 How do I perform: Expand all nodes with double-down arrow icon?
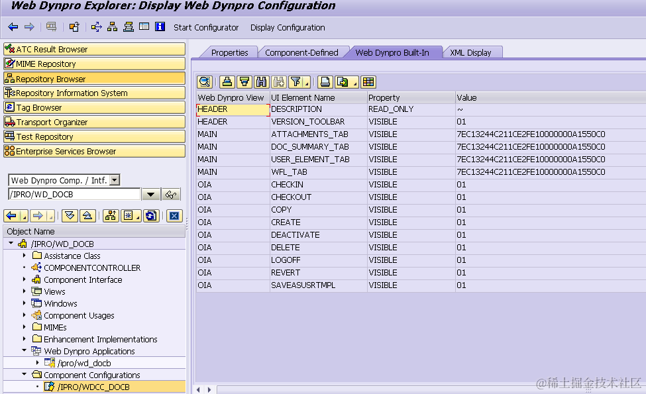coord(70,216)
